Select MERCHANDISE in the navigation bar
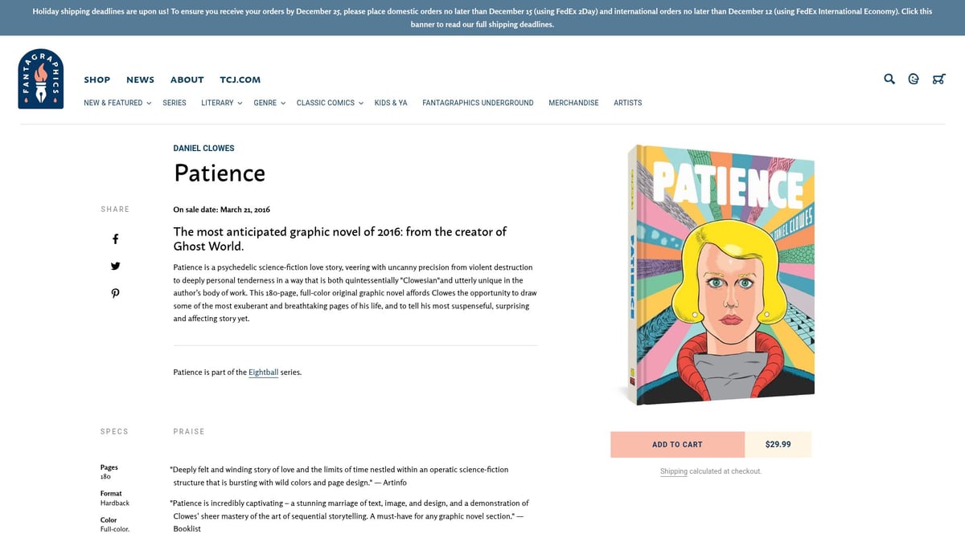Screen dimensions: 965x542 pos(573,103)
